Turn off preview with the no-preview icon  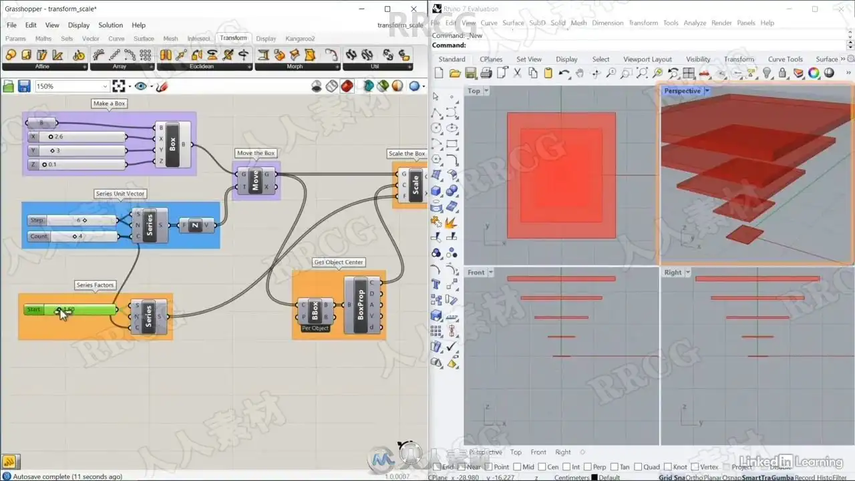(317, 86)
